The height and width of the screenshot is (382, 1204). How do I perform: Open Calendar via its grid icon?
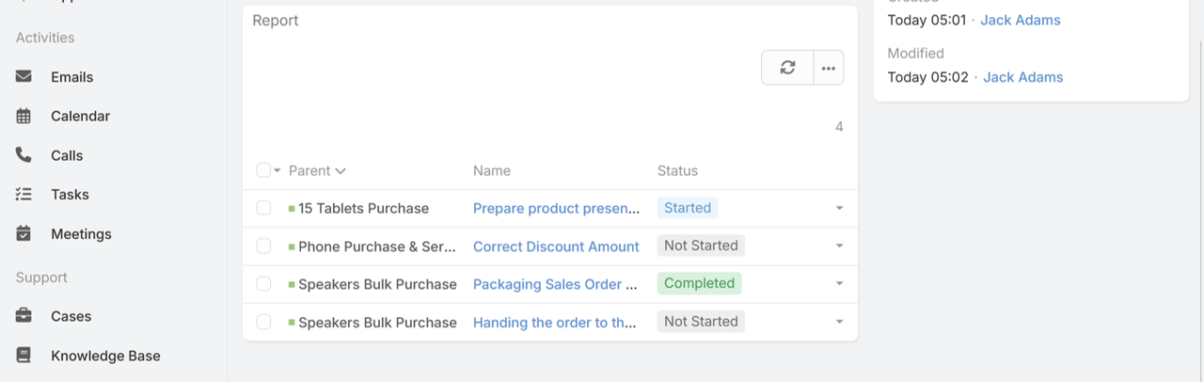(x=24, y=116)
